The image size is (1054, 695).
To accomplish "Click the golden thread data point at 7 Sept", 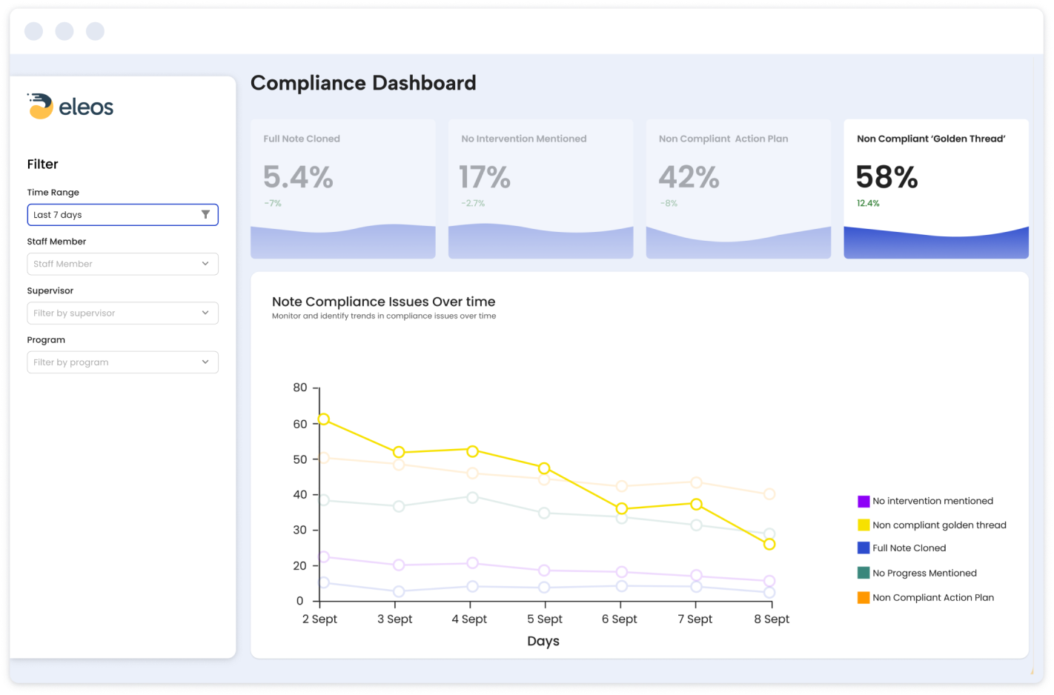I will (696, 504).
